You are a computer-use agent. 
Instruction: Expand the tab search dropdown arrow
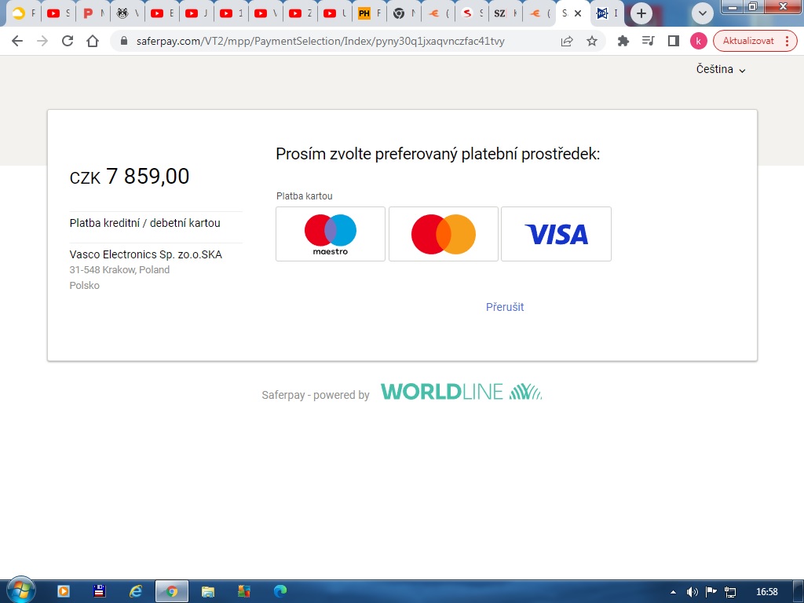pos(703,13)
